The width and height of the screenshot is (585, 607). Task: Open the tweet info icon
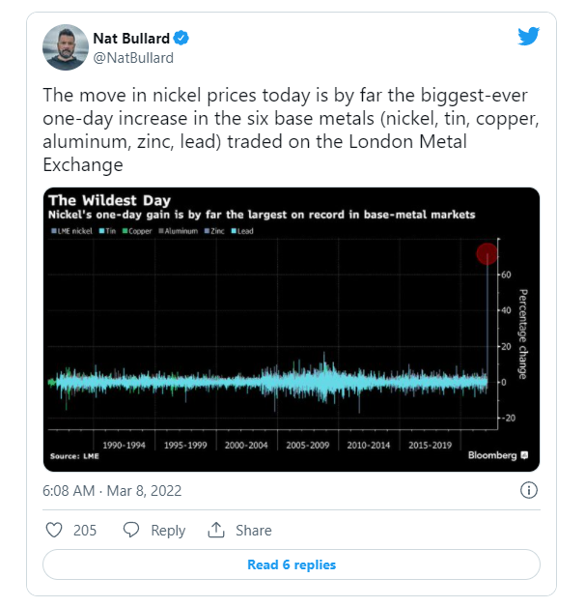coord(528,490)
